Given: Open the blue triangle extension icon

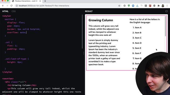Looking at the screenshot, I should (137, 6).
